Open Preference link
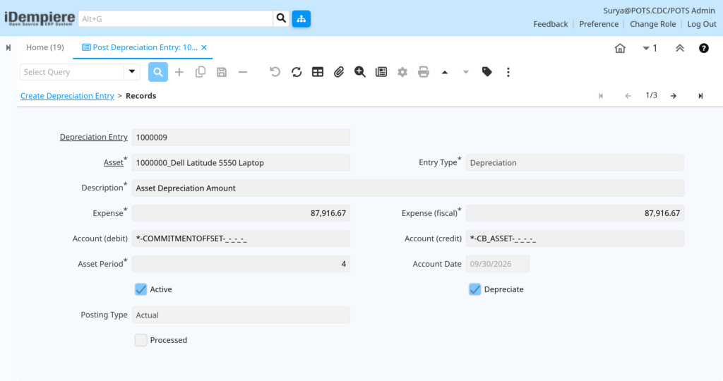Image resolution: width=723 pixels, height=381 pixels. pos(599,24)
